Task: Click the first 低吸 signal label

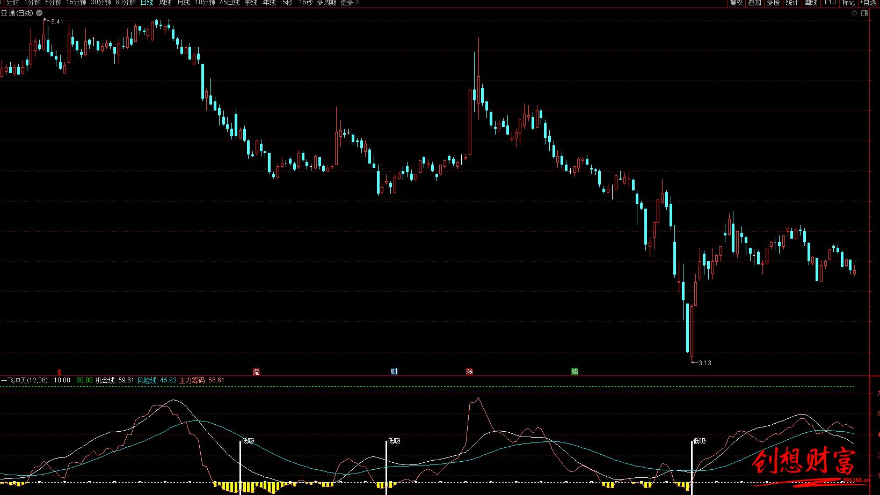Action: (x=248, y=441)
